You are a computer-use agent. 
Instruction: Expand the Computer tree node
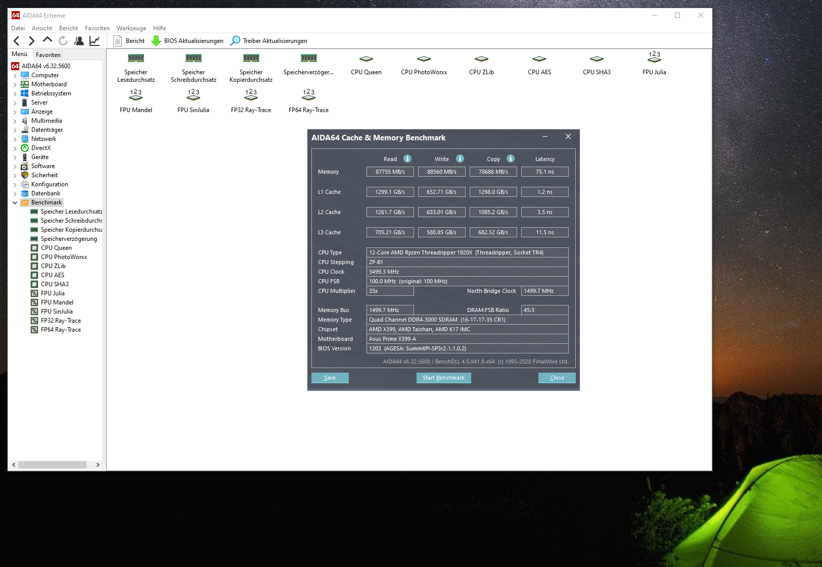pyautogui.click(x=15, y=76)
